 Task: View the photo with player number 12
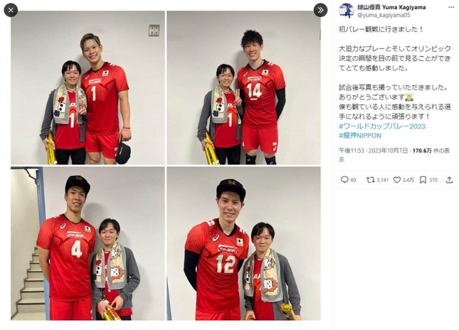point(243,243)
